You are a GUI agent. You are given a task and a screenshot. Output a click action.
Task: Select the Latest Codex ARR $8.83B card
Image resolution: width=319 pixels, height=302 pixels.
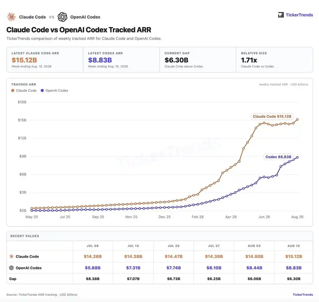pos(121,60)
